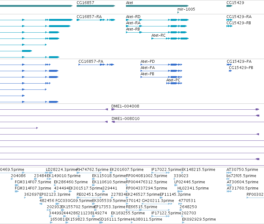Select the mir-1005 feature label
Screen dimensions: 264x224
[x=186, y=9]
